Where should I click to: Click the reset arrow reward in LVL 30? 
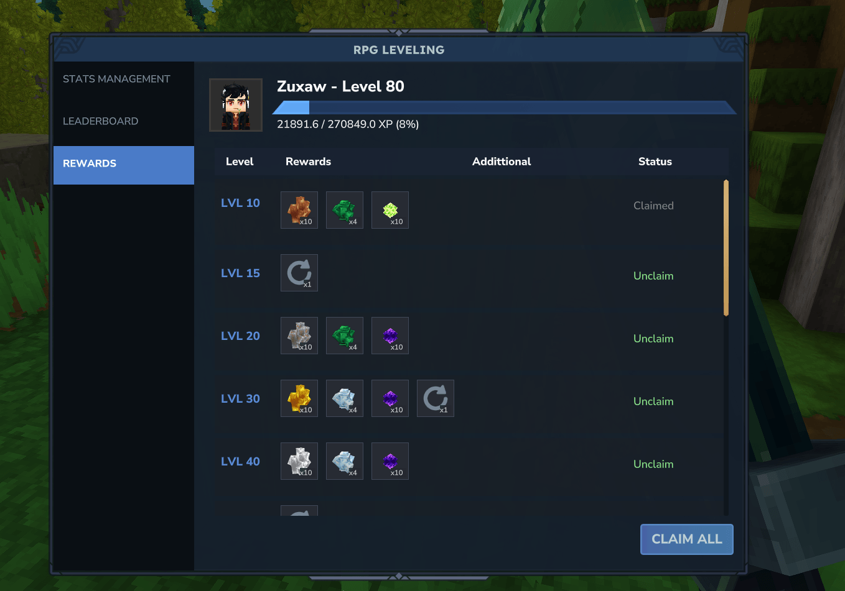(x=436, y=398)
